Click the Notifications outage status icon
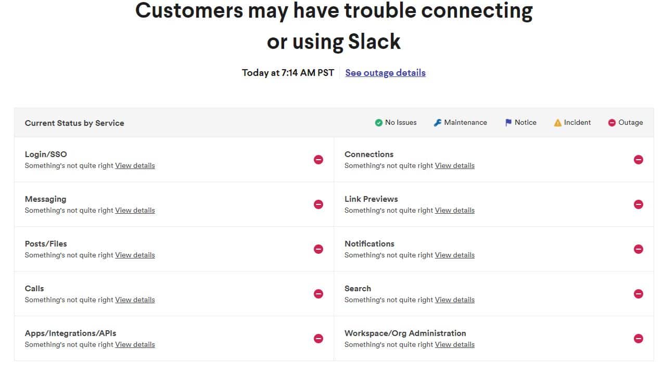Viewport: 663px width, 375px height. click(639, 249)
